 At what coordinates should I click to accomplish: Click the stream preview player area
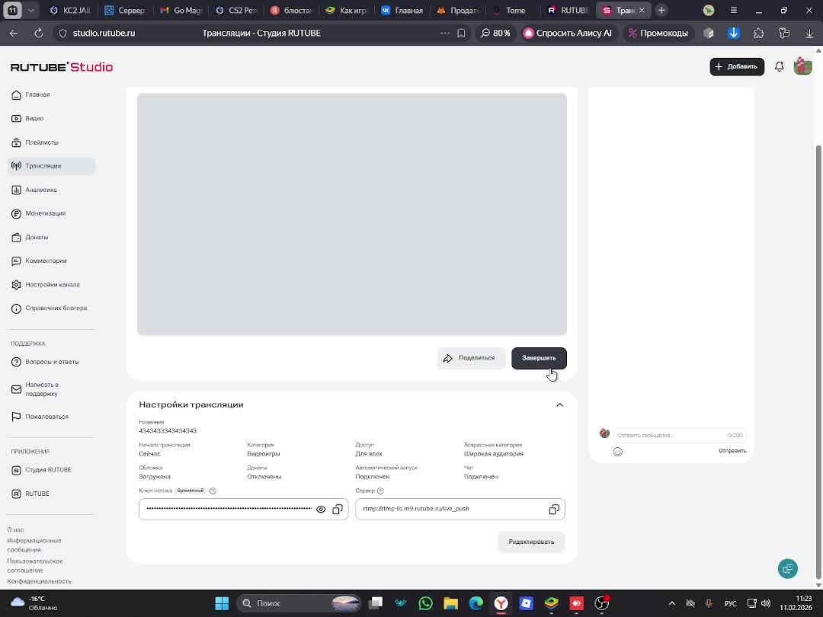[351, 214]
